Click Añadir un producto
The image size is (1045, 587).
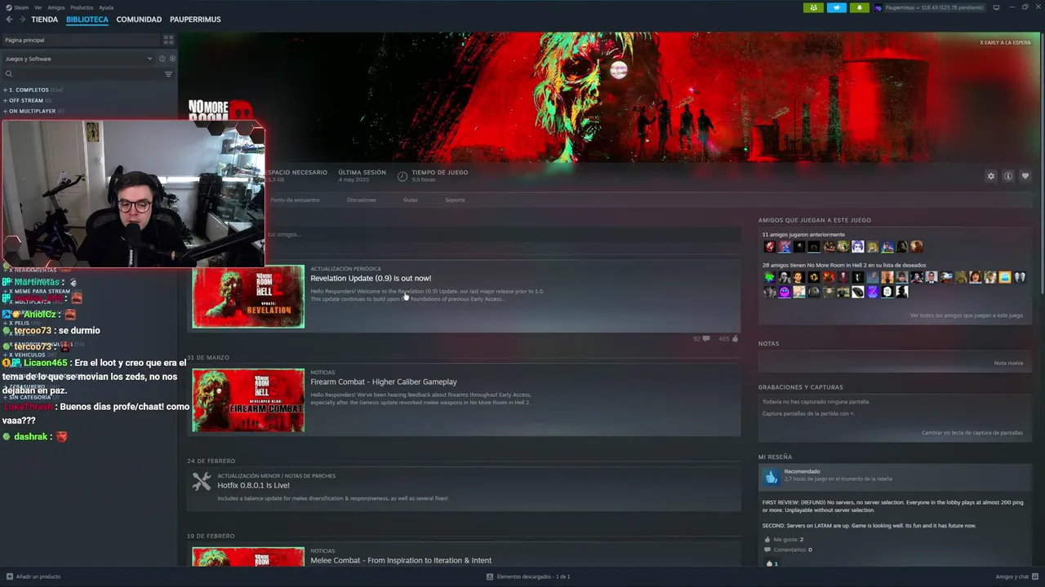point(33,576)
